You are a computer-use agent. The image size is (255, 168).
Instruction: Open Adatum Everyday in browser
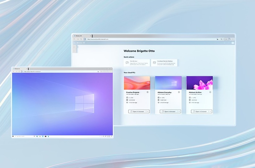168,112
